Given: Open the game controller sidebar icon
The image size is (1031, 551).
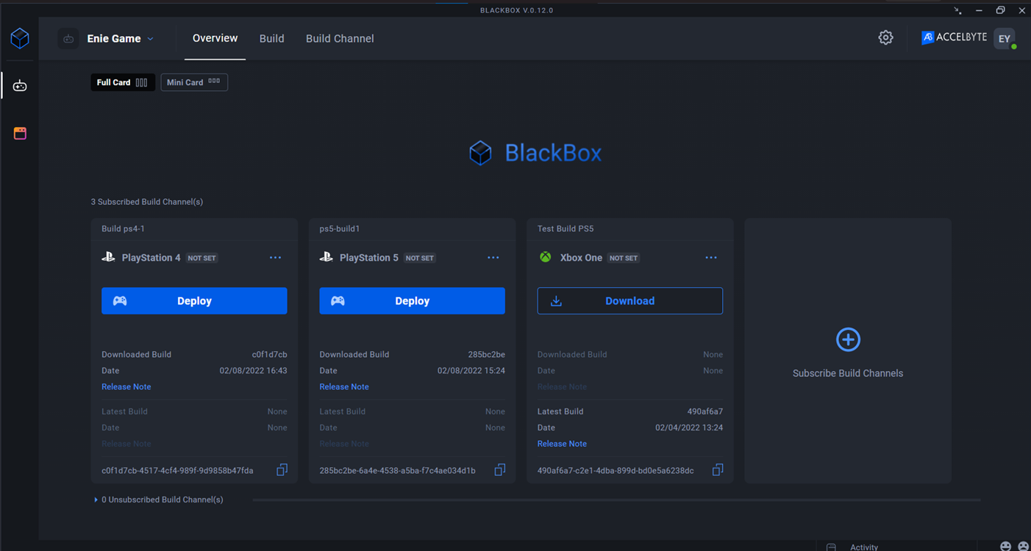Looking at the screenshot, I should (20, 86).
